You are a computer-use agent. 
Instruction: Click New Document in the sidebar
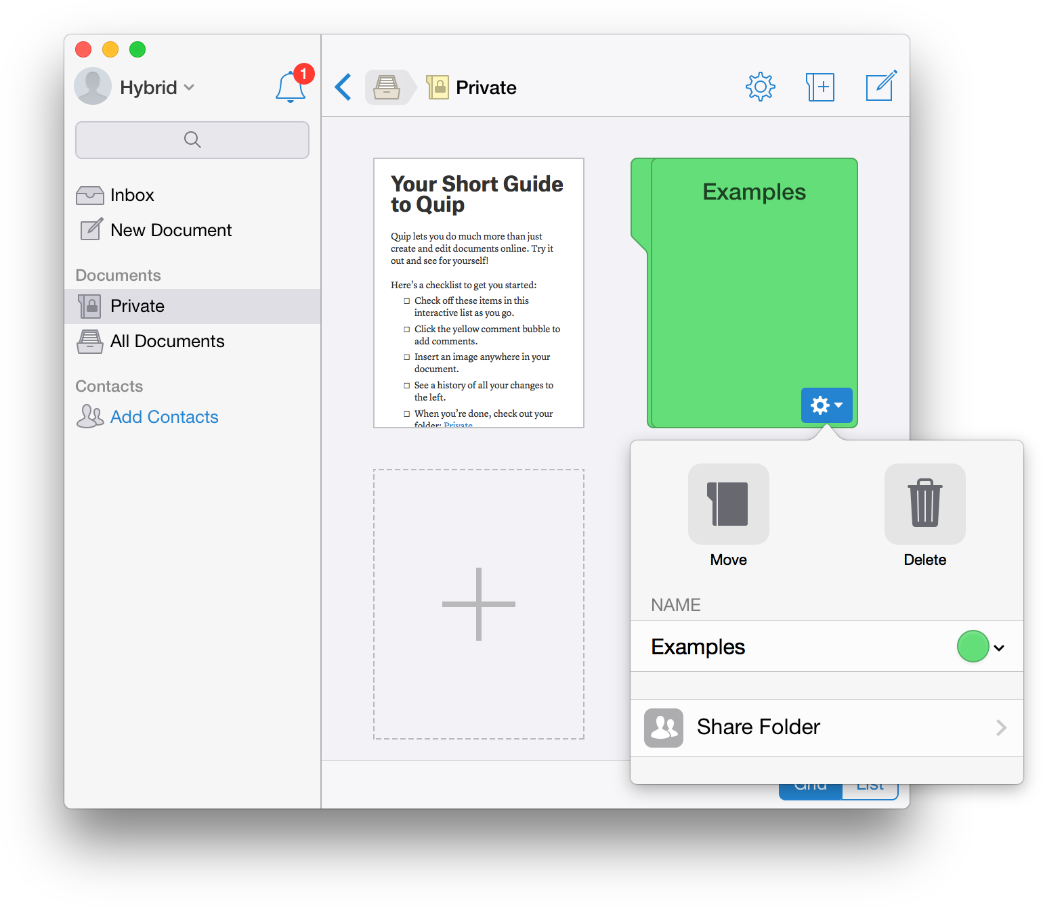pyautogui.click(x=171, y=231)
